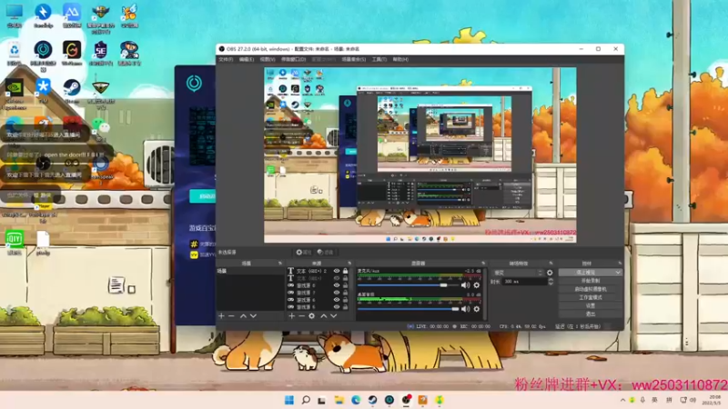Mute the Desktop Audio speaker icon
Image resolution: width=728 pixels, height=409 pixels.
[465, 309]
